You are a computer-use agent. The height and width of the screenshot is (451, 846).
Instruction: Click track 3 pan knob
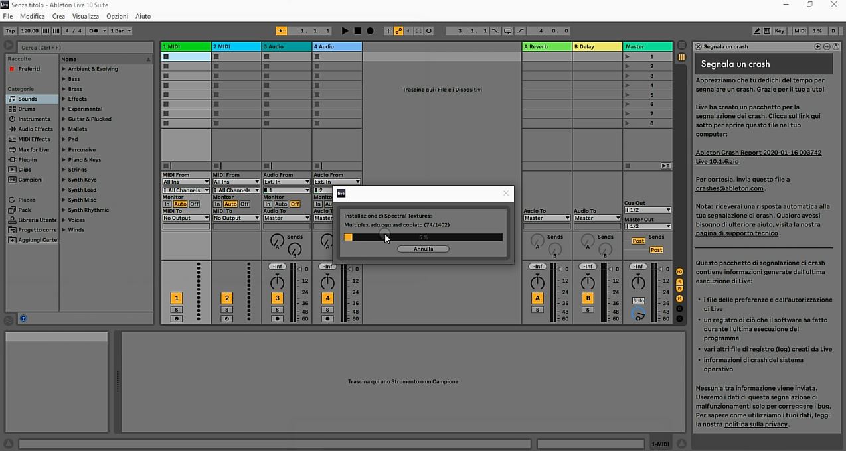click(277, 282)
